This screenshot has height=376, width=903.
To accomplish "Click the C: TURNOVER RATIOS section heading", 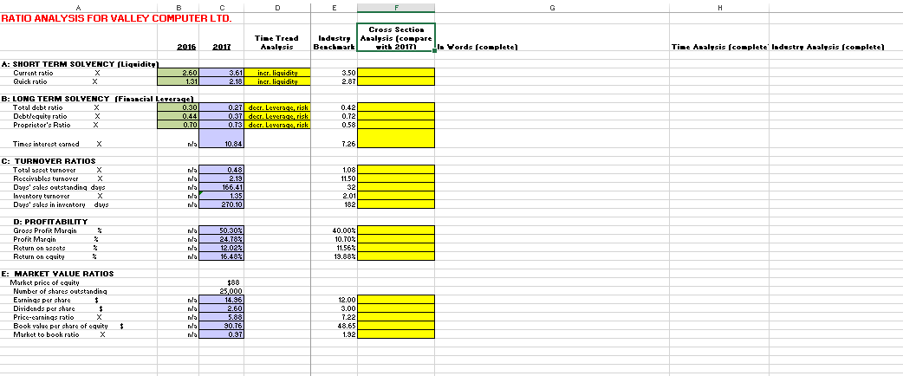I will coord(49,160).
